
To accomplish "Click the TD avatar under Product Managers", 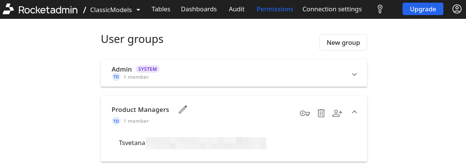I will coord(116,121).
